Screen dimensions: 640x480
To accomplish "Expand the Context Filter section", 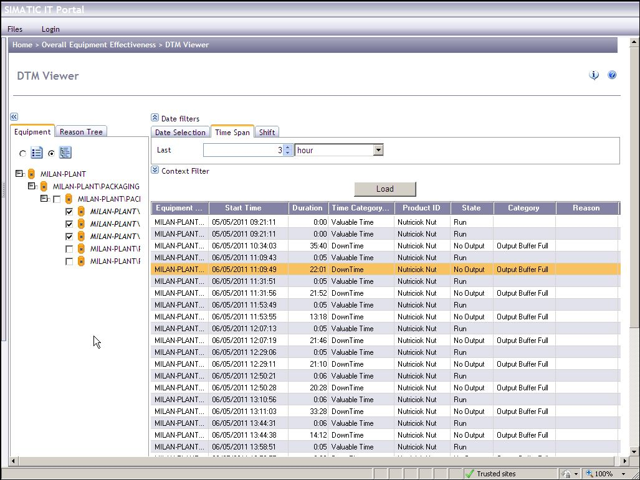I will [x=154, y=171].
